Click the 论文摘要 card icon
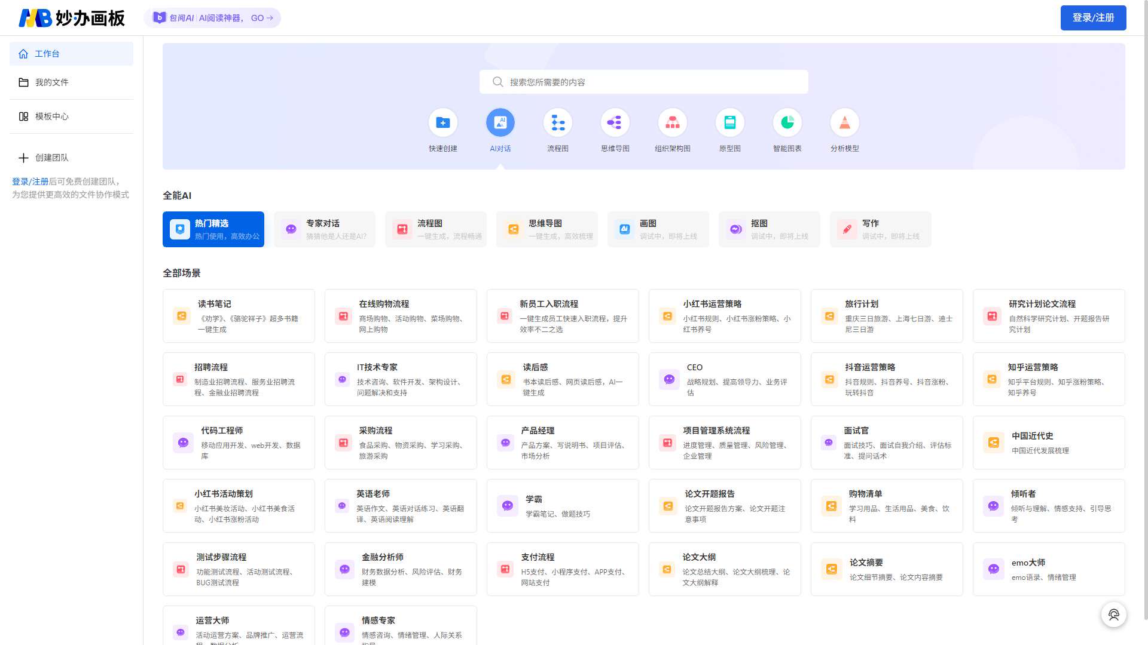The width and height of the screenshot is (1148, 645). point(831,569)
